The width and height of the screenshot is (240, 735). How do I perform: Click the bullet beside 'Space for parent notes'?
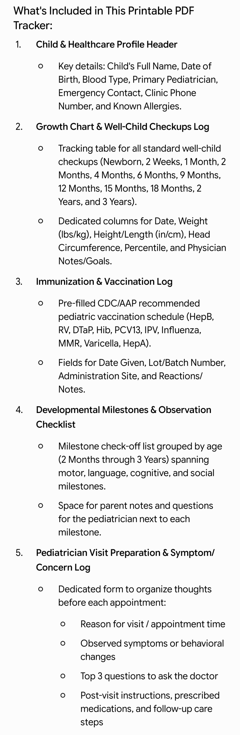pyautogui.click(x=40, y=506)
